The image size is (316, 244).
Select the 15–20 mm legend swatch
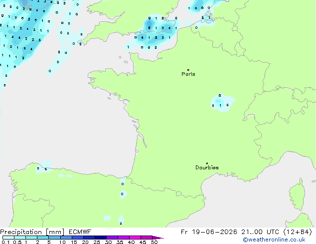[x=78, y=238]
